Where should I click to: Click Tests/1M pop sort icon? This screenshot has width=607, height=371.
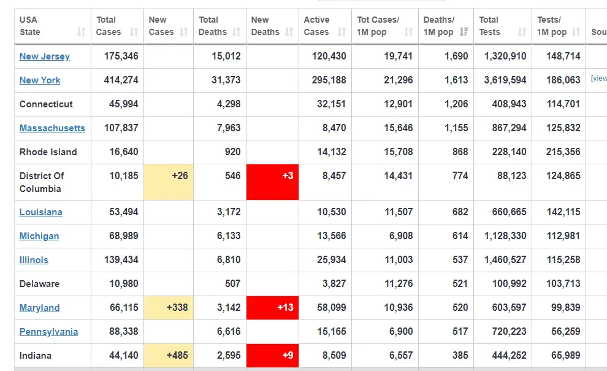pos(576,32)
